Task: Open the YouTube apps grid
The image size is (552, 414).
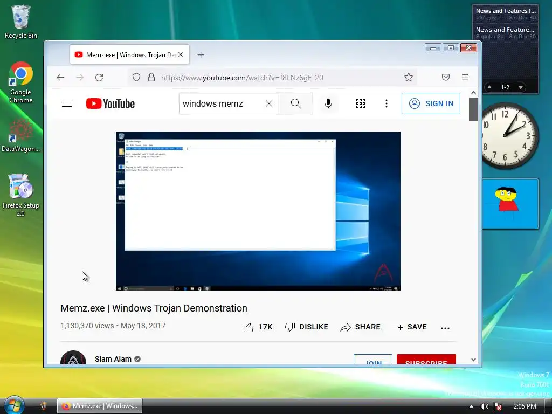Action: (361, 103)
